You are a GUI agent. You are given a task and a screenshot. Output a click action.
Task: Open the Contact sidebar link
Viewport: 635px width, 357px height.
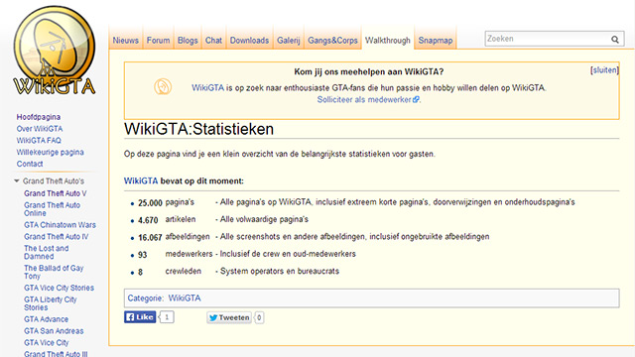pos(30,164)
